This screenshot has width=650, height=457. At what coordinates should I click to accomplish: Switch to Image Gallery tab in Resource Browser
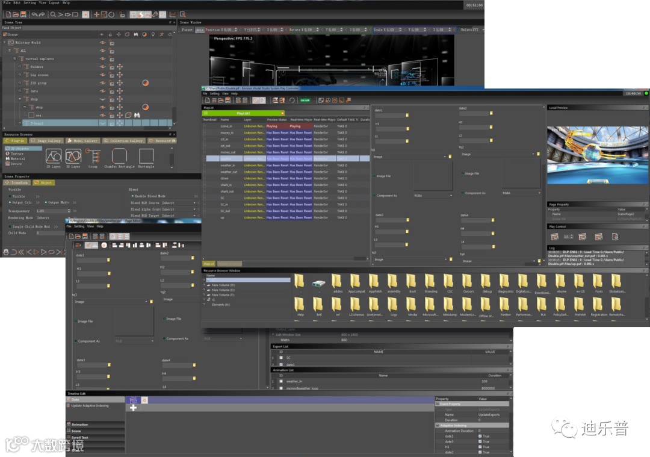[x=46, y=140]
